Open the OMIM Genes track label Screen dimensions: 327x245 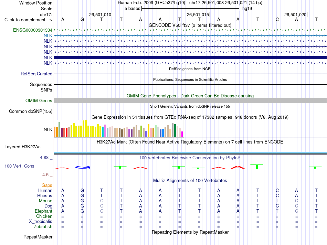click(x=39, y=101)
